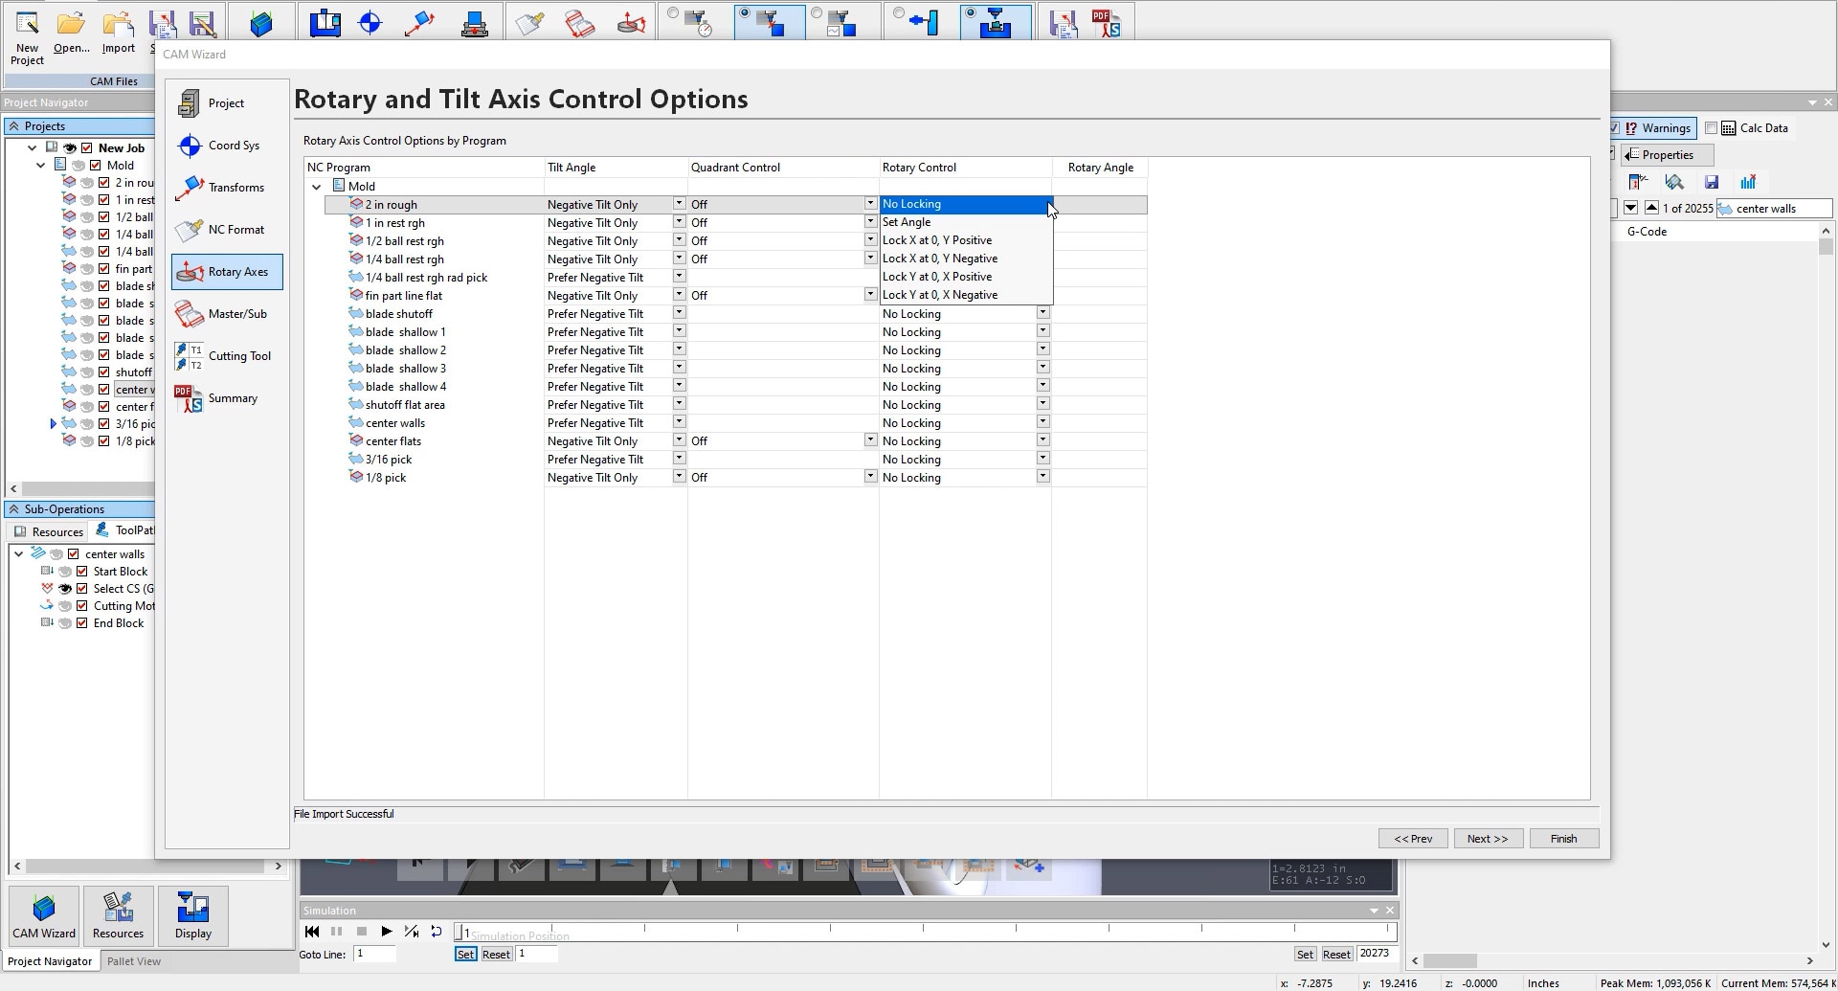Rewind simulation to the start
The image size is (1838, 991).
click(312, 932)
